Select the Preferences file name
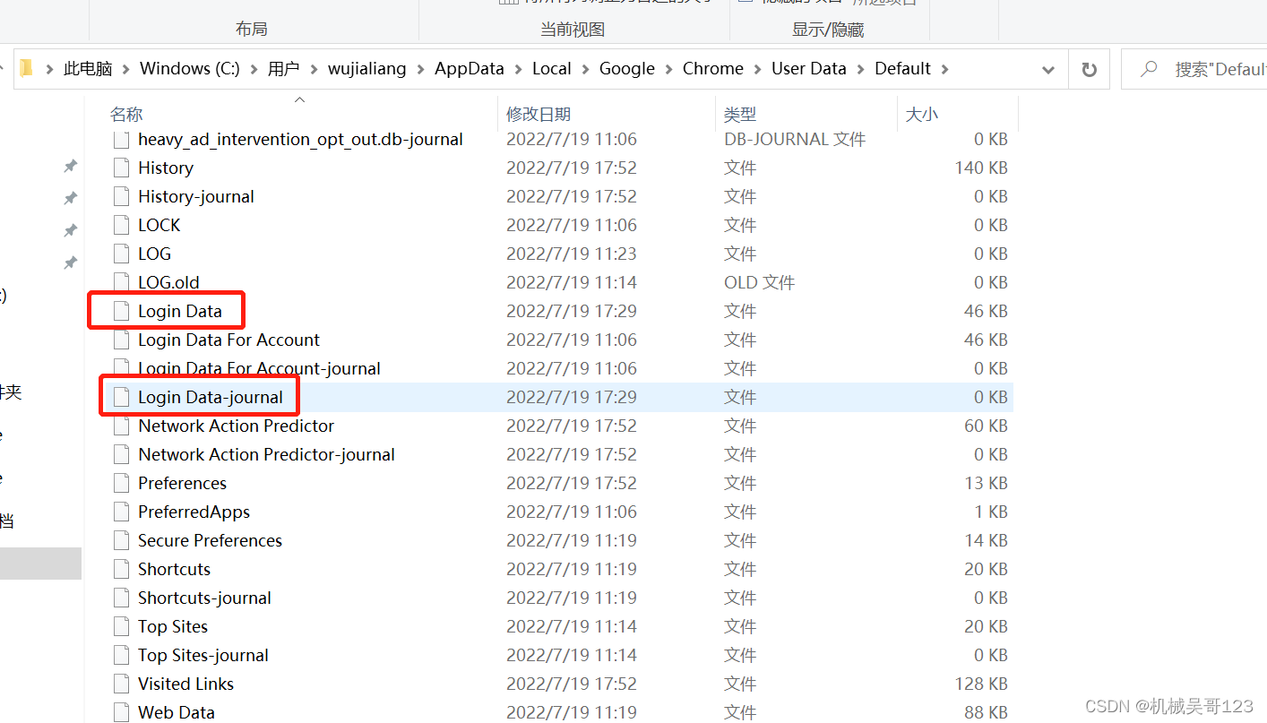1267x723 pixels. (x=182, y=483)
